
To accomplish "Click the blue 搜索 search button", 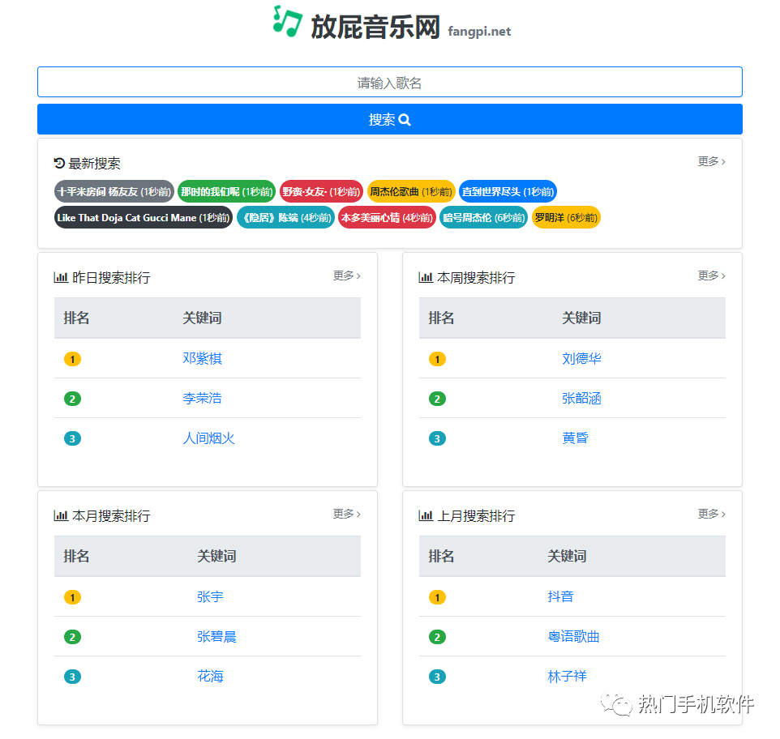I will (x=389, y=119).
